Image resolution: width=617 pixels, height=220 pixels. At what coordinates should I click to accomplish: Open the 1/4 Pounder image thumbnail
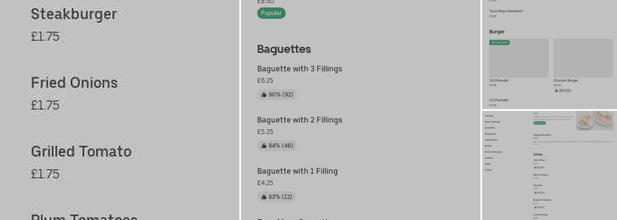point(519,58)
